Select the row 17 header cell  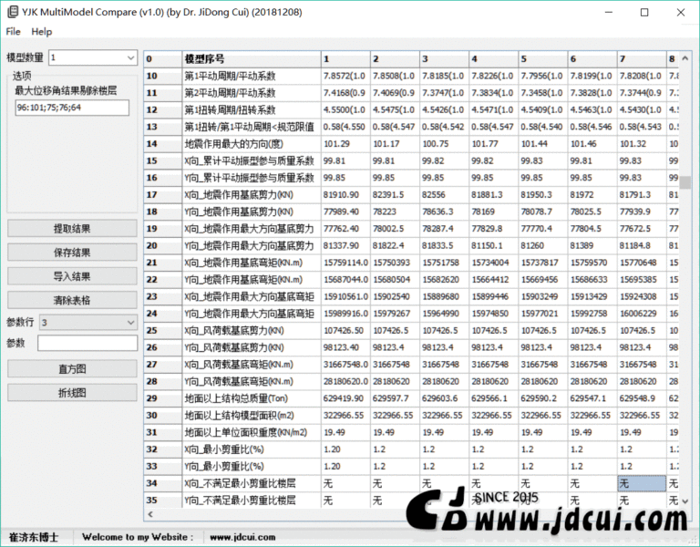[162, 195]
